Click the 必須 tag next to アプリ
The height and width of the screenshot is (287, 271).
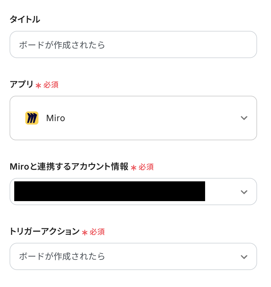pos(51,85)
